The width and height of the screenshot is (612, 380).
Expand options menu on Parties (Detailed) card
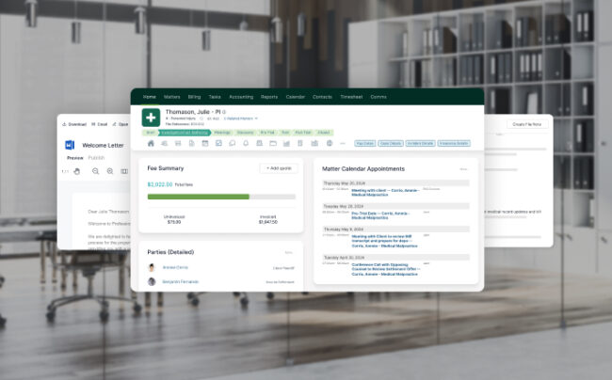point(288,252)
